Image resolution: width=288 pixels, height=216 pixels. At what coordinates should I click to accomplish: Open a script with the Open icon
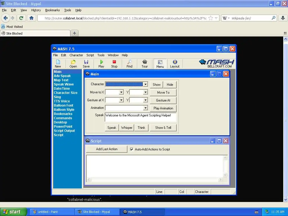click(x=73, y=64)
